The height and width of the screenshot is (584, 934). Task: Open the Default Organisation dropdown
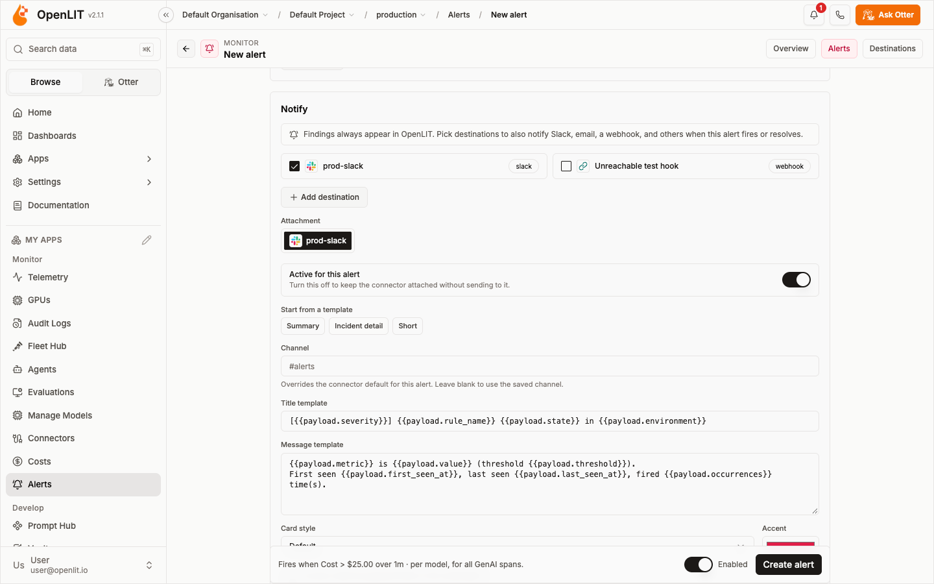[224, 15]
